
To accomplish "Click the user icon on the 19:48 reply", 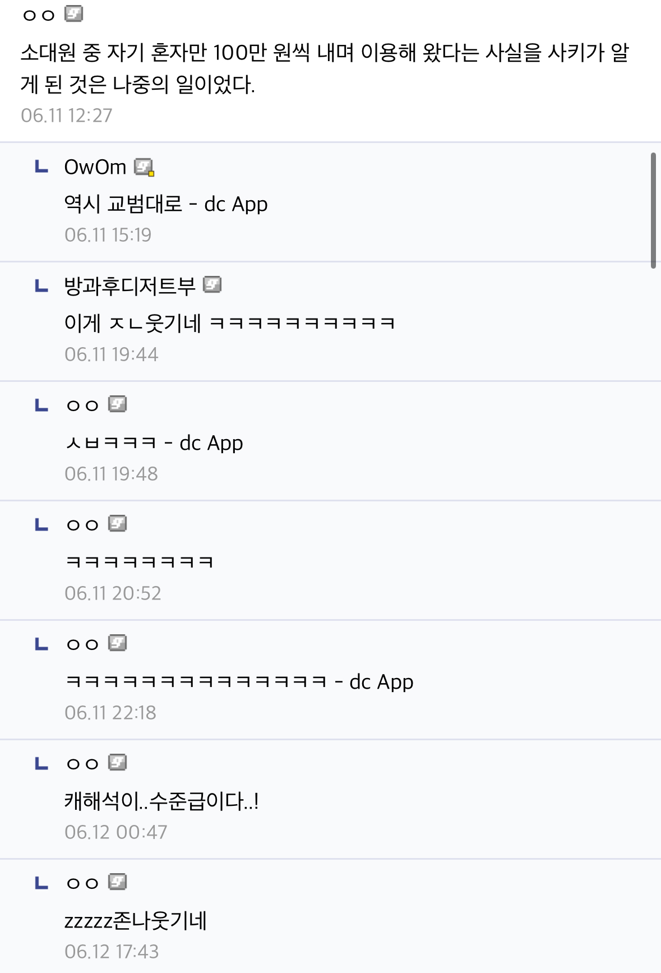I will coord(117,404).
